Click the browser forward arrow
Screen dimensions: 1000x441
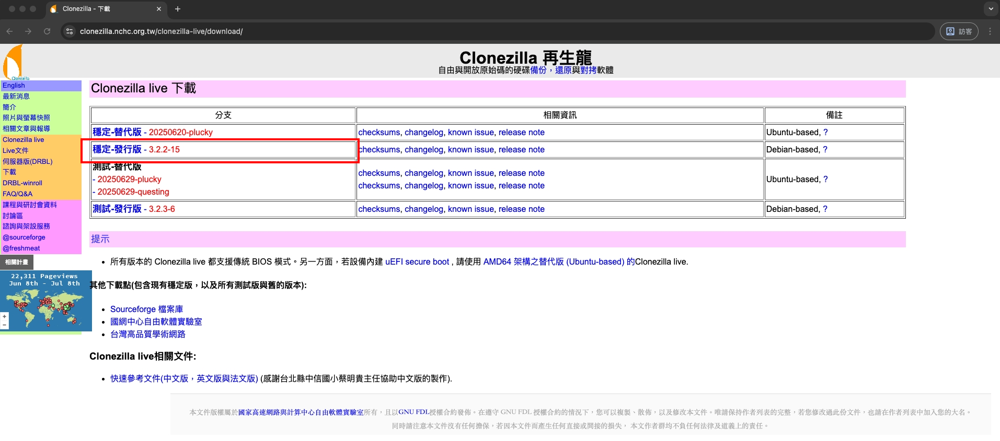[x=28, y=31]
